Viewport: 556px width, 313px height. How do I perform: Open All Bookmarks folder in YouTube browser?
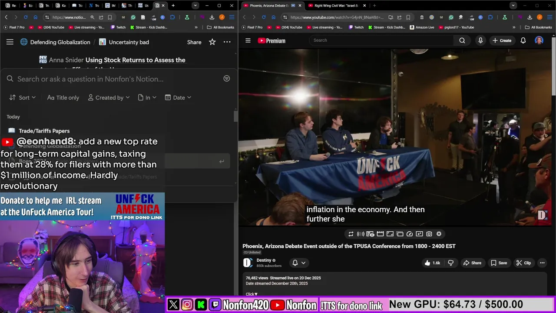pyautogui.click(x=538, y=27)
